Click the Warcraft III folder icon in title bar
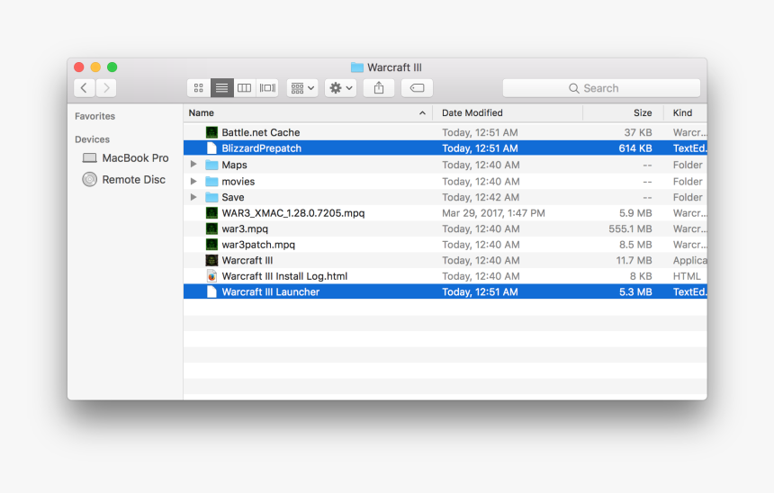 coord(357,67)
